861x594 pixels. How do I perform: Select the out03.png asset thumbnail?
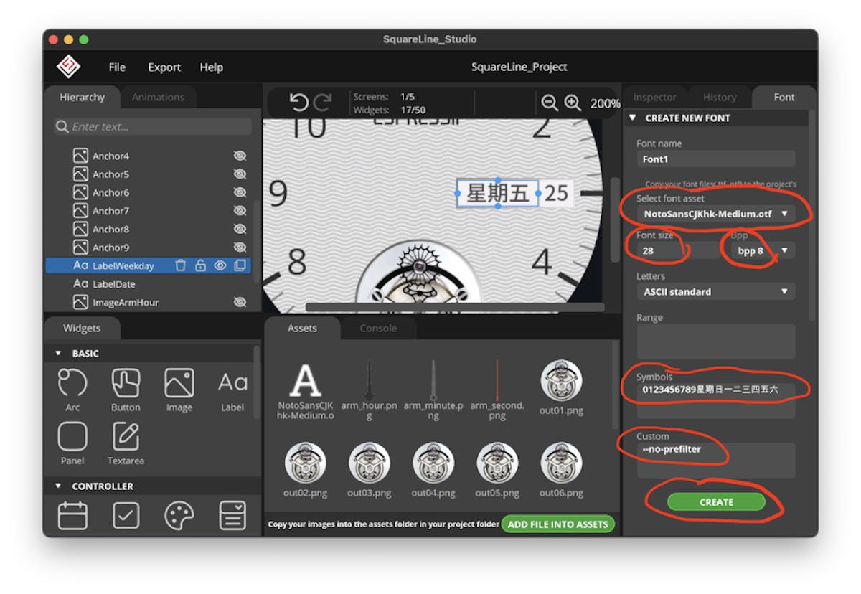point(369,462)
